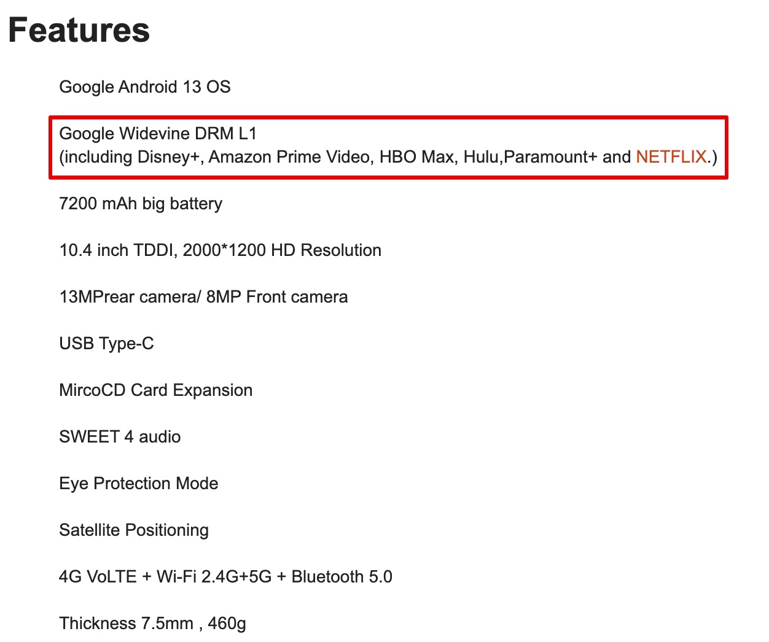The height and width of the screenshot is (642, 769).
Task: Click the 13MP rear camera feature line
Action: point(203,297)
